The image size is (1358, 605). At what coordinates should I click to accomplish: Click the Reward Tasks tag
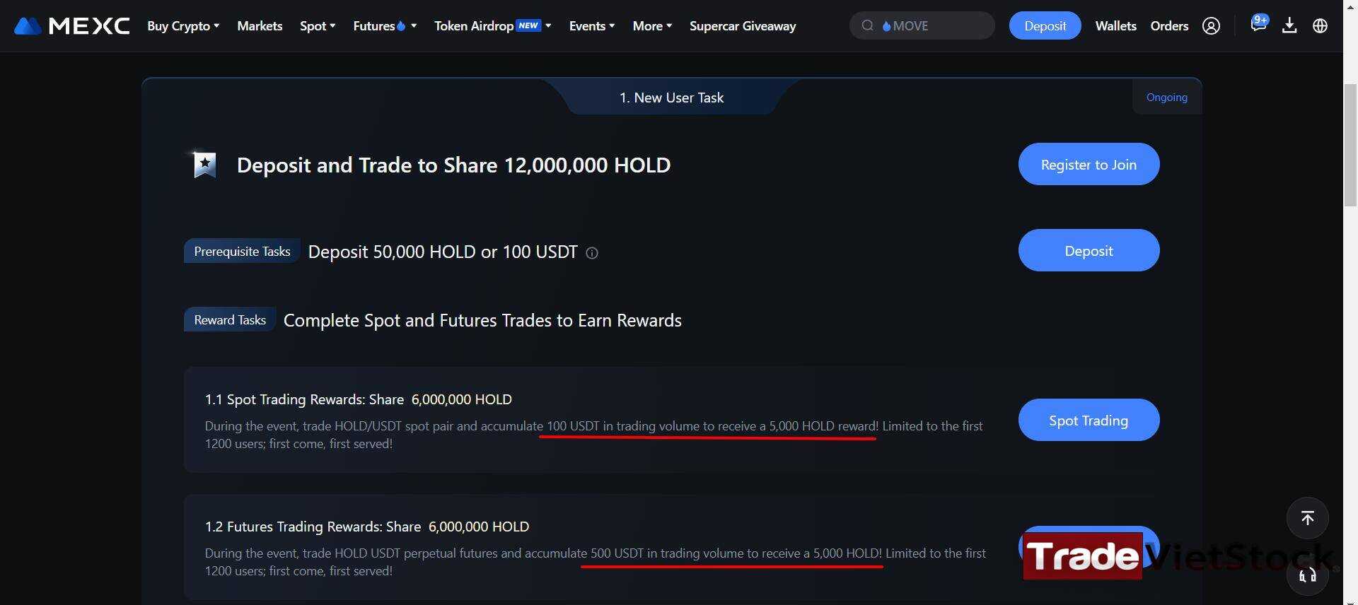click(230, 320)
